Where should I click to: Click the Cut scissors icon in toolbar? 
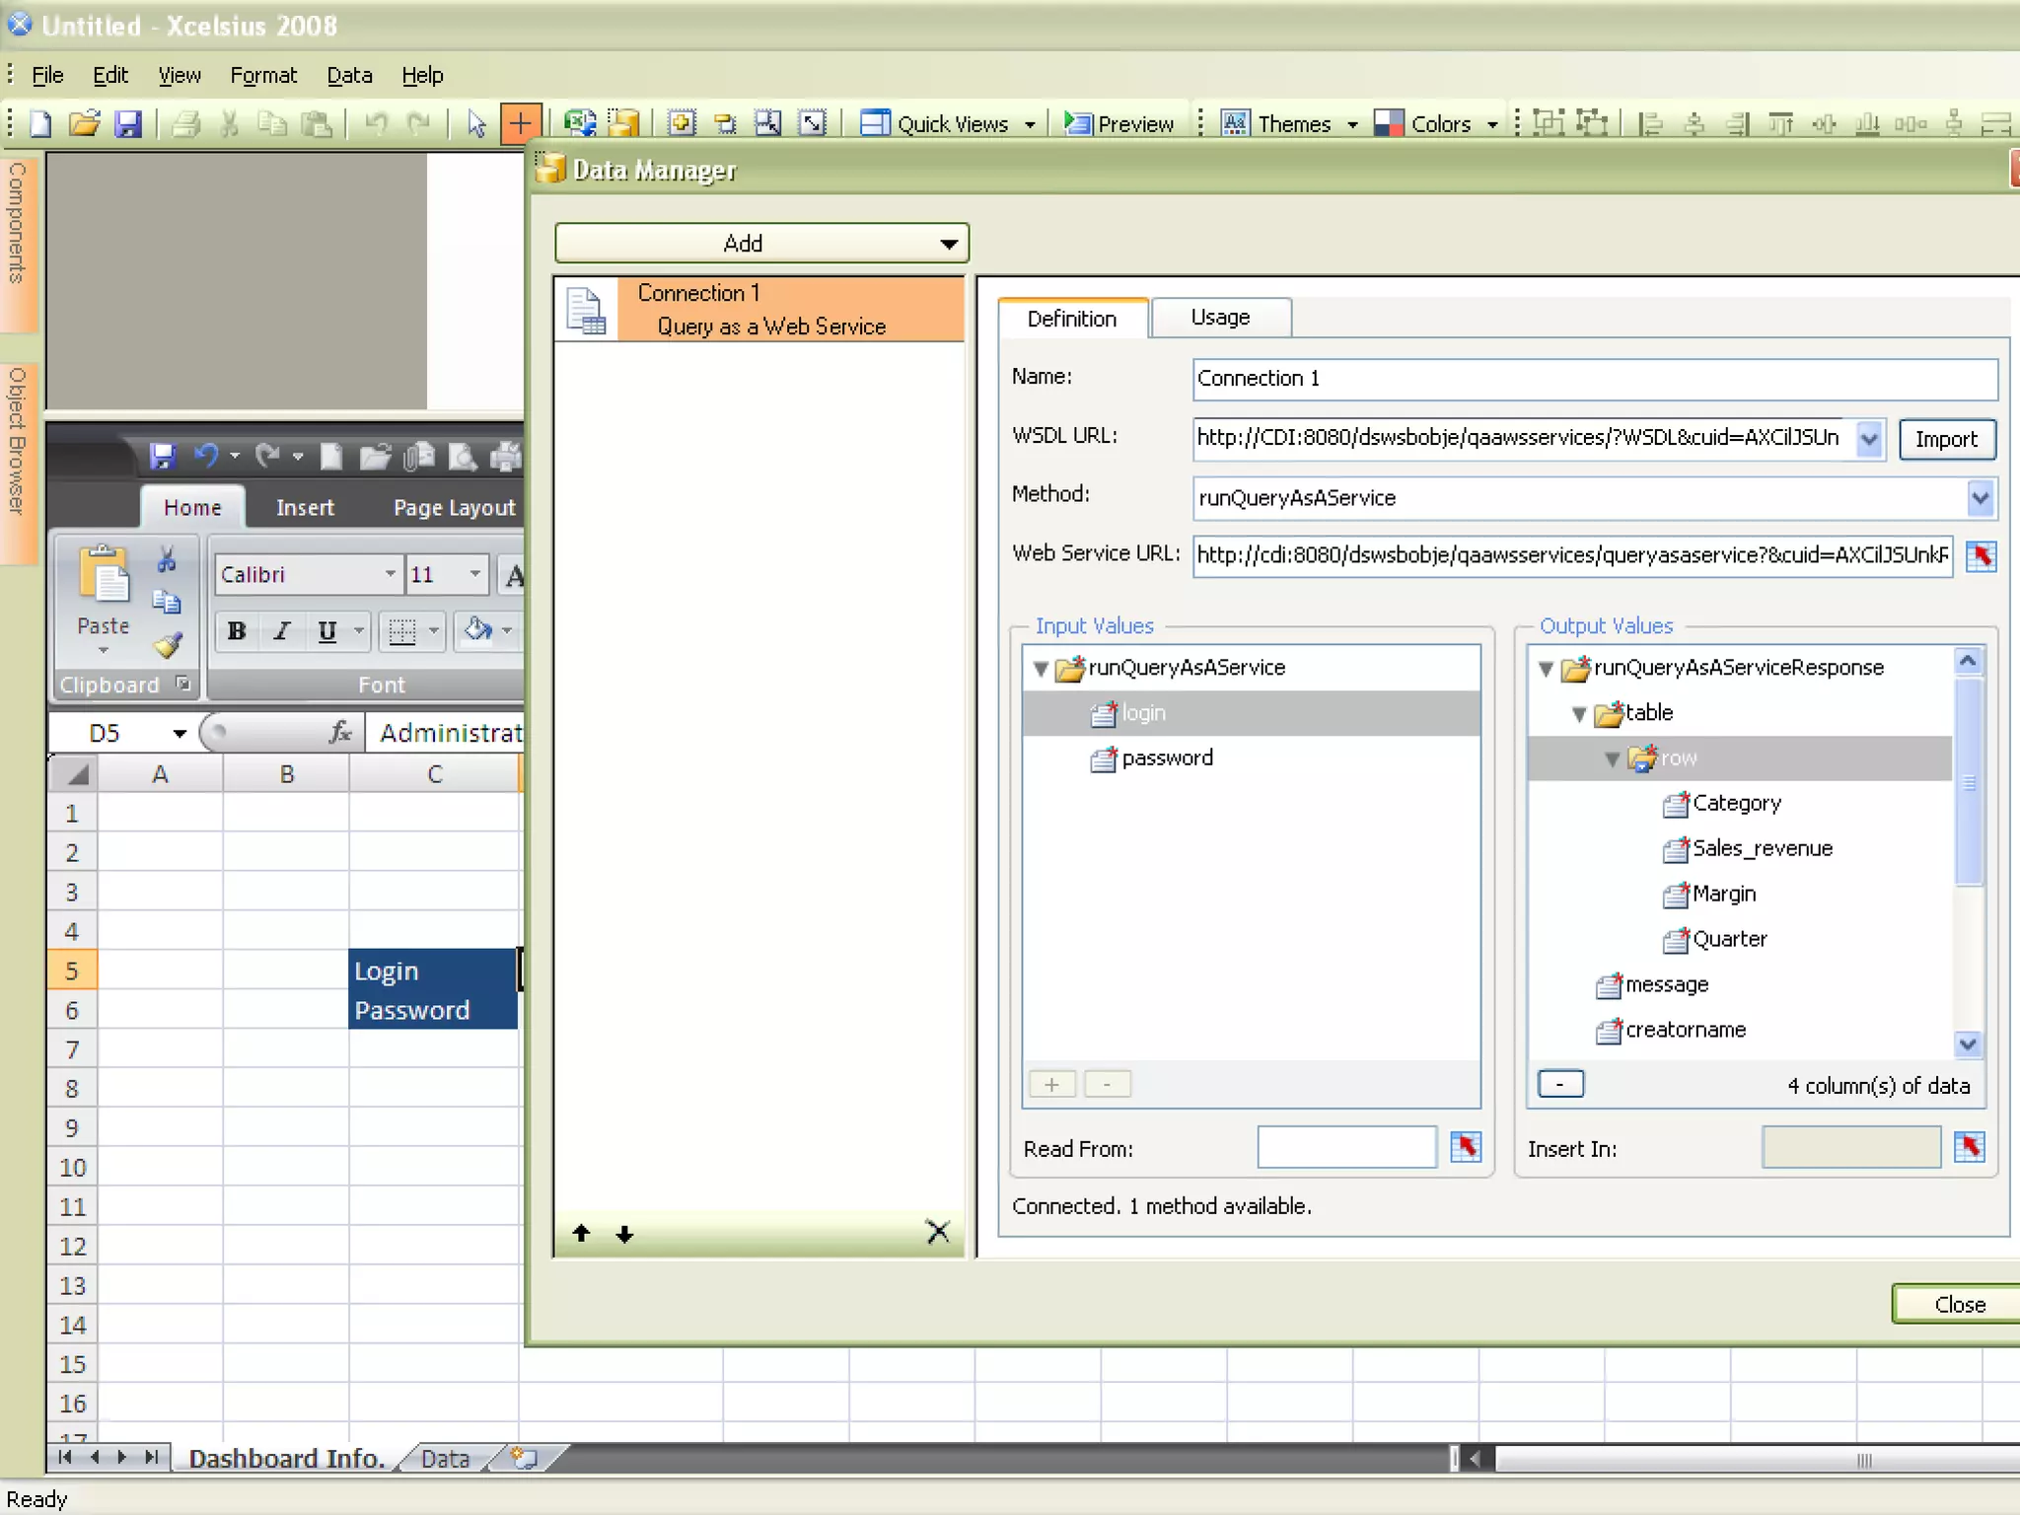[230, 123]
